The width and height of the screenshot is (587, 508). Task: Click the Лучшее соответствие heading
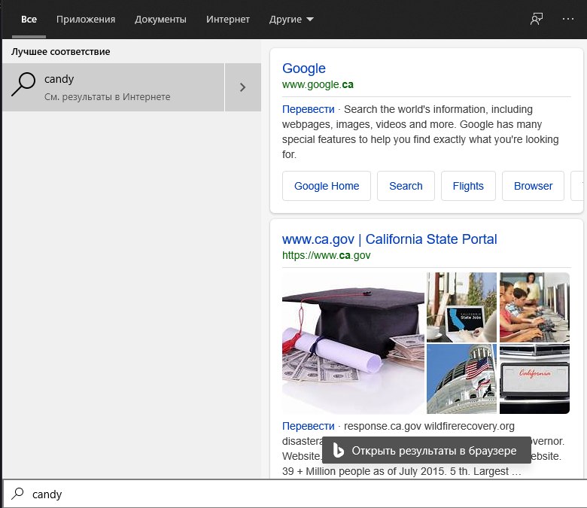(x=61, y=52)
